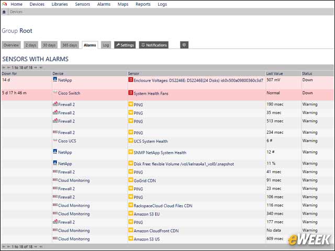The height and width of the screenshot is (251, 335).
Task: Click NetApp icon in 11 % row
Action: pos(55,163)
